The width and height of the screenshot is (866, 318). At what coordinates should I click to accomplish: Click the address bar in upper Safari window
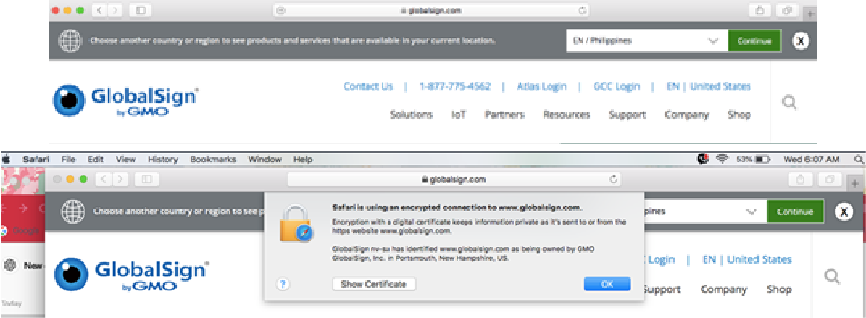point(430,11)
